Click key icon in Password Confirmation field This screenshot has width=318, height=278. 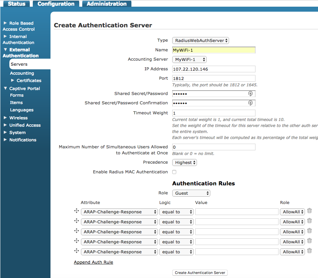tap(250, 103)
